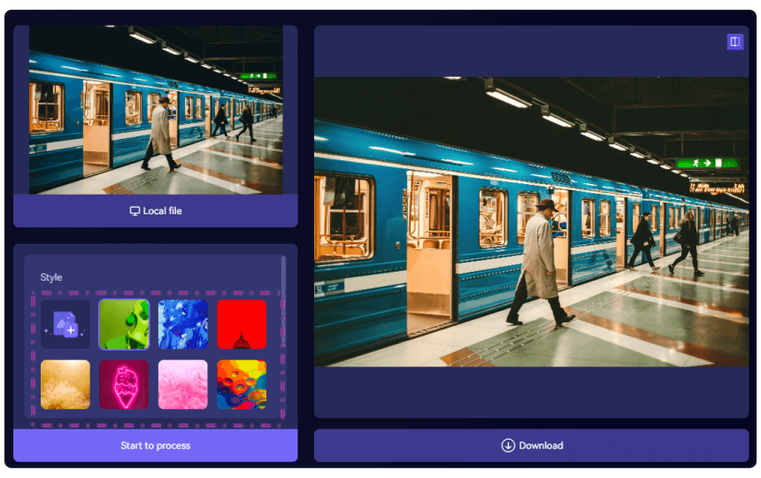The height and width of the screenshot is (478, 761).
Task: Click the large subway result image
Action: (x=532, y=222)
